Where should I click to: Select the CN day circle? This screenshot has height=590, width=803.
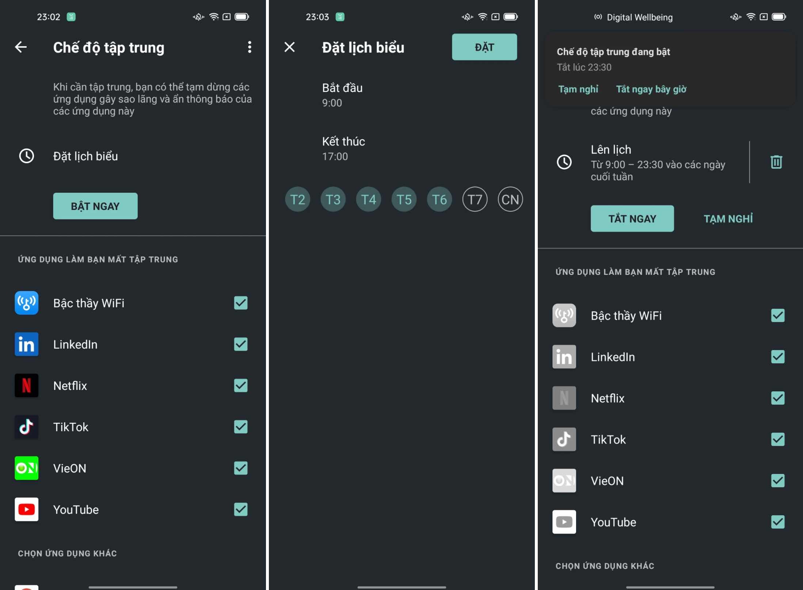[x=510, y=199]
